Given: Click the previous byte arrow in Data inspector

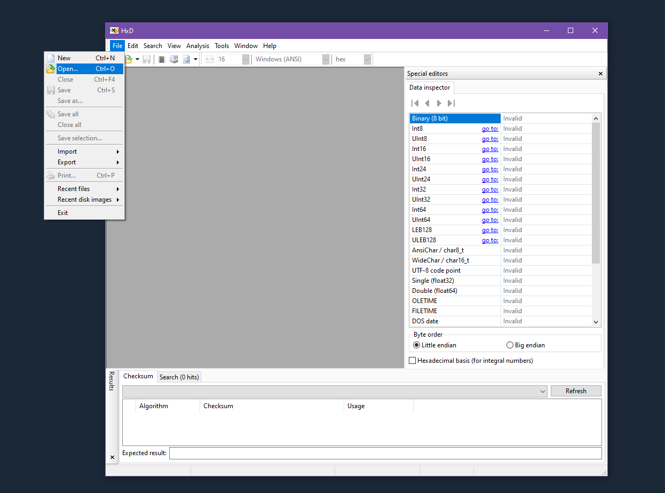Looking at the screenshot, I should tap(427, 103).
